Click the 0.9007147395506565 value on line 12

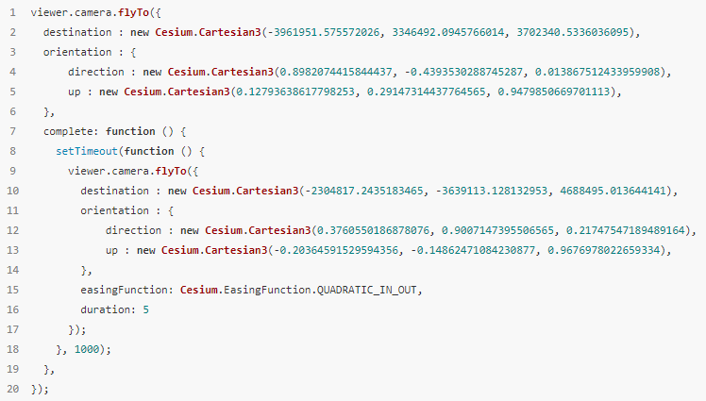point(497,230)
